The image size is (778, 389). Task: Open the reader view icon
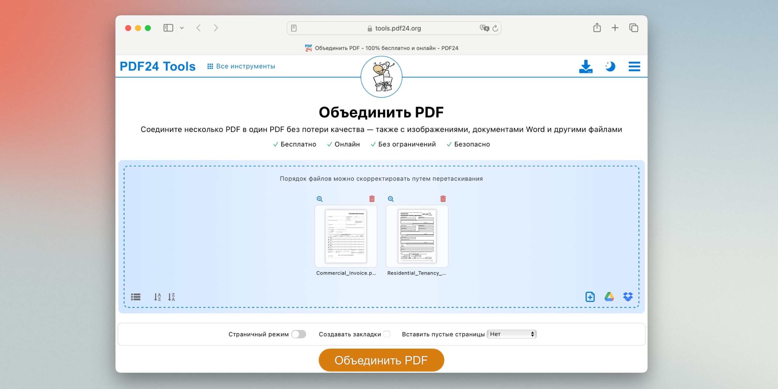(294, 28)
